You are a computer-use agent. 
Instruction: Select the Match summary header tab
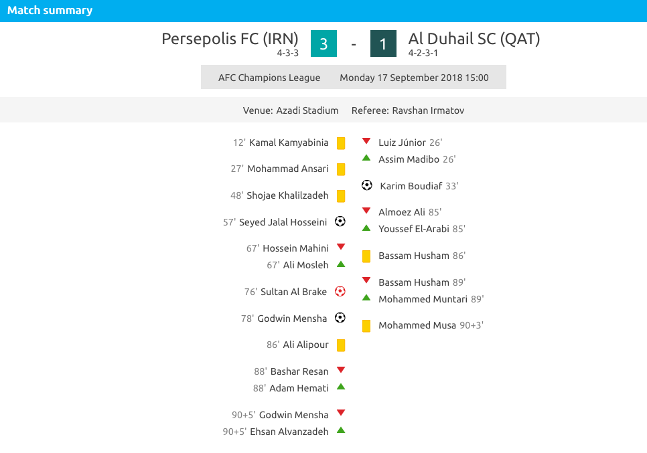[x=50, y=10]
